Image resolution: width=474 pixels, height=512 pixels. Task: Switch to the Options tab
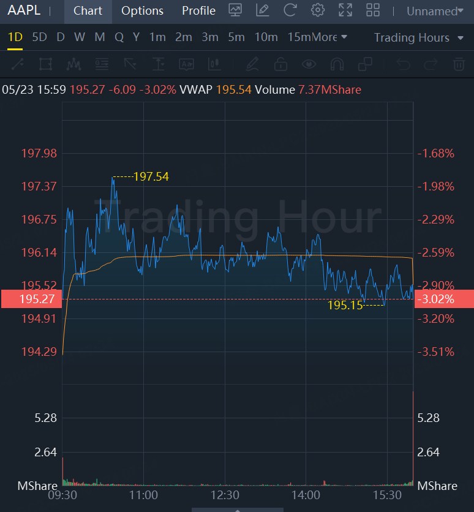(142, 11)
